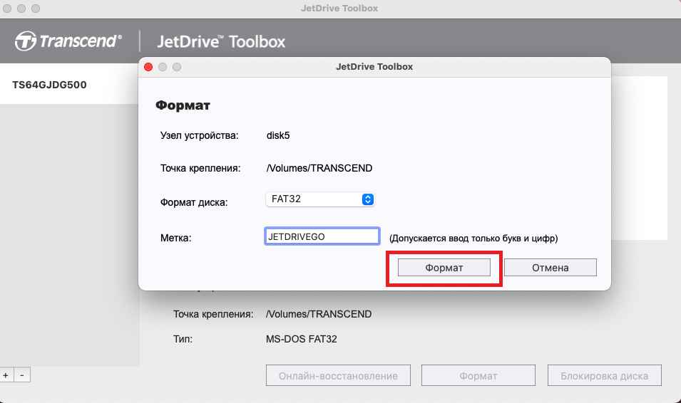Click the Transcend logo in the header
This screenshot has height=403, width=681.
[x=68, y=41]
